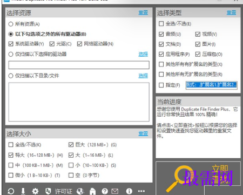Click the shield license icon
The width and height of the screenshot is (243, 195).
click(48, 191)
